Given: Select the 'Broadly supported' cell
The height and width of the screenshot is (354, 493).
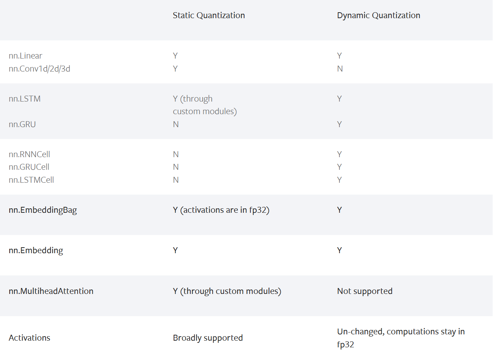Looking at the screenshot, I should (x=208, y=338).
